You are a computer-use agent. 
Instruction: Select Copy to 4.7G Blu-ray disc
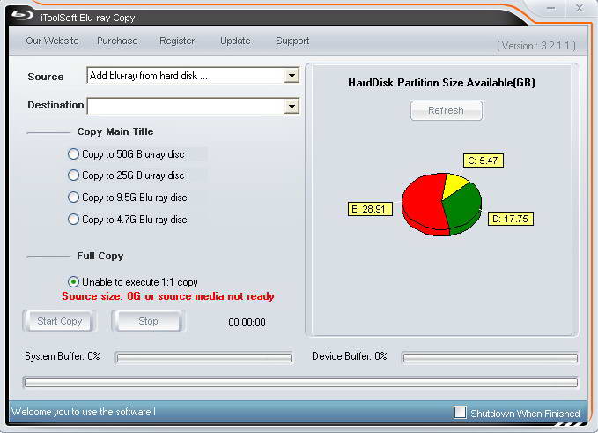128,220
